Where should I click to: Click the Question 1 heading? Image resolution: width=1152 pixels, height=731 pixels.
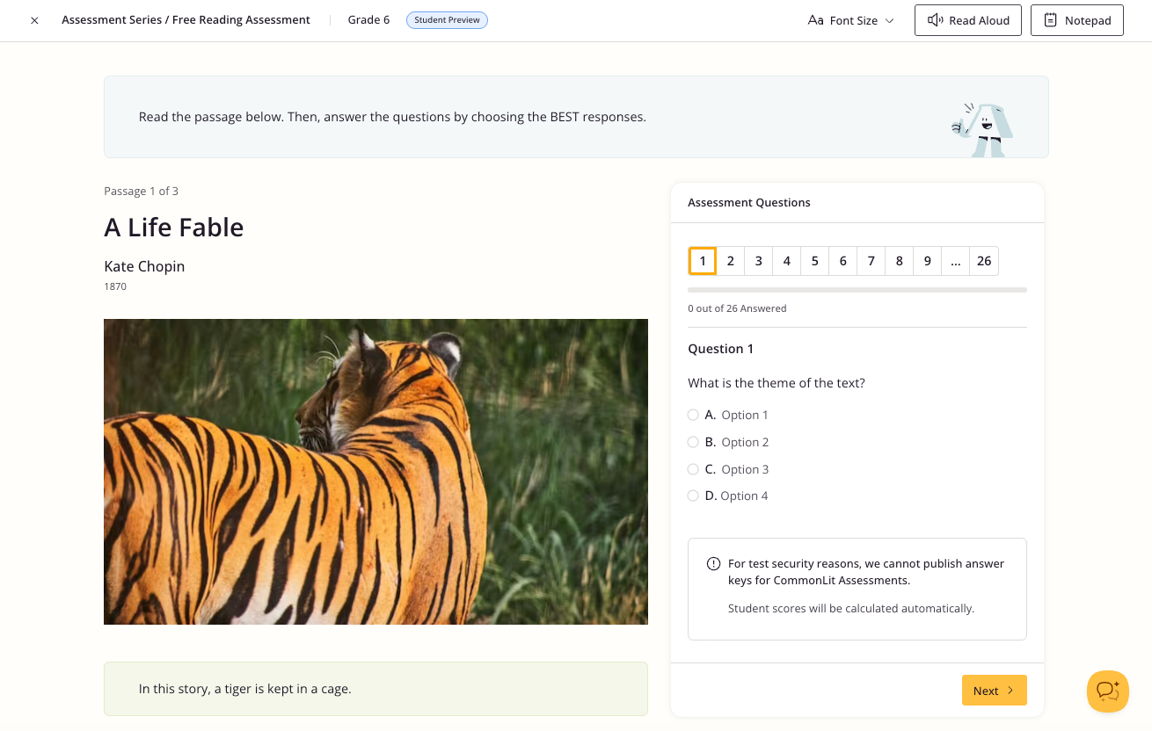click(720, 349)
